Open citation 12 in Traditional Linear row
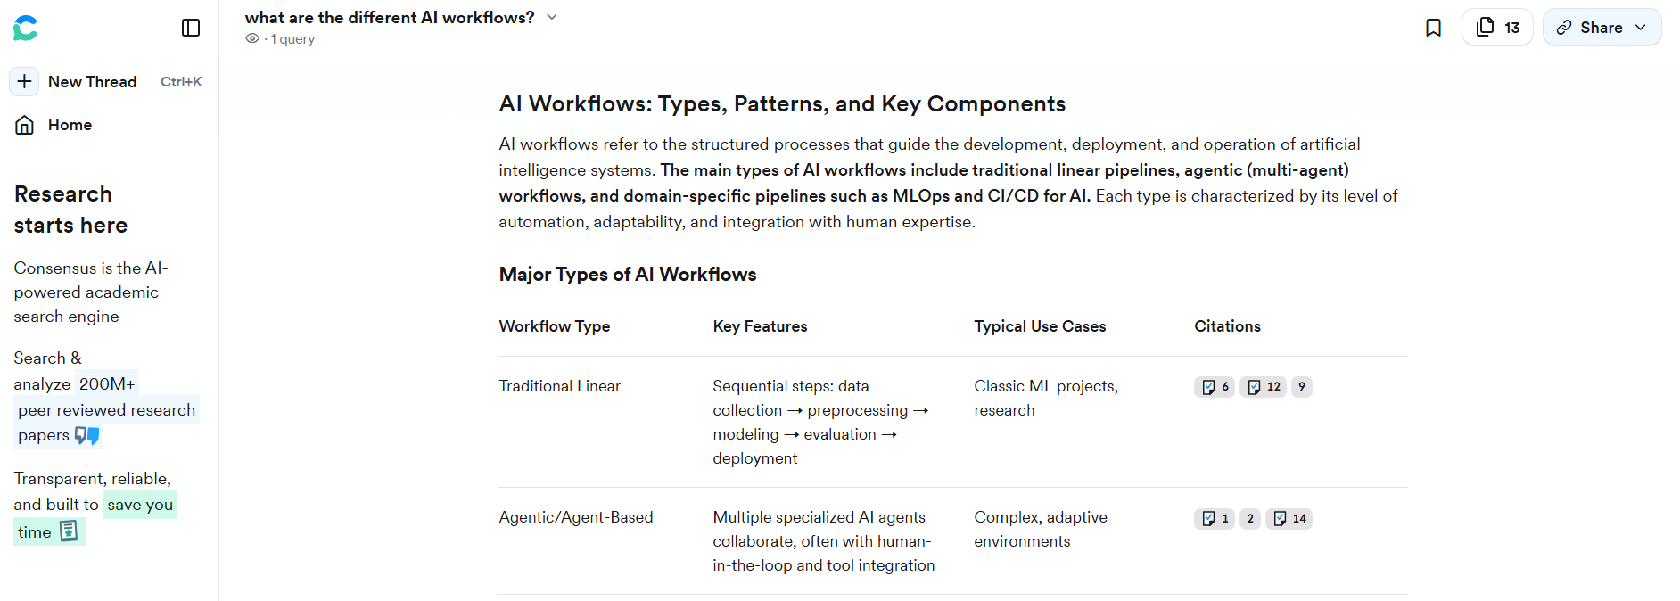This screenshot has width=1680, height=601. [x=1264, y=387]
